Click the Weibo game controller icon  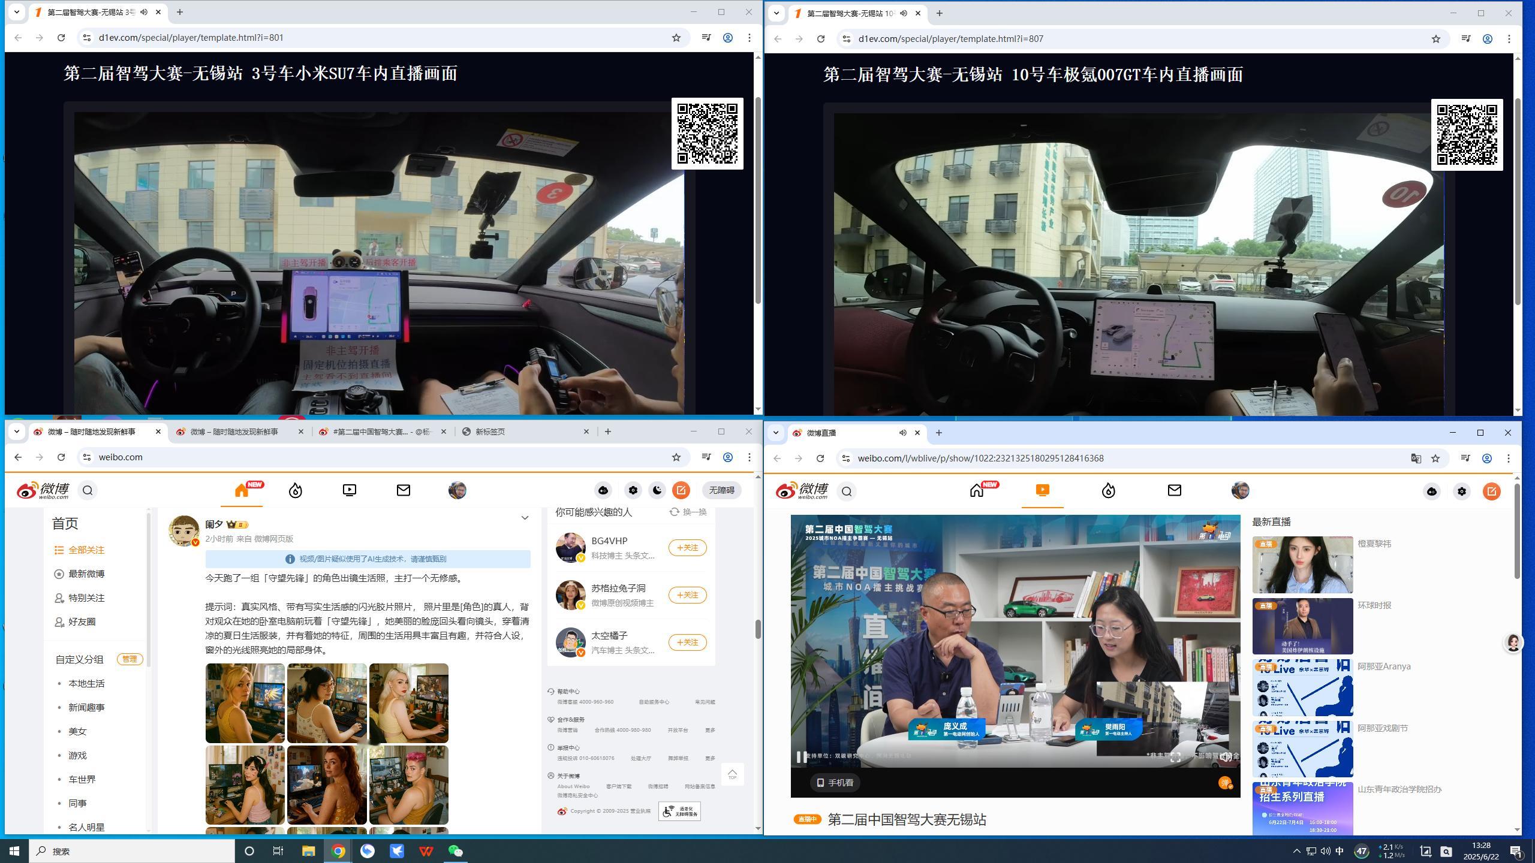(603, 491)
